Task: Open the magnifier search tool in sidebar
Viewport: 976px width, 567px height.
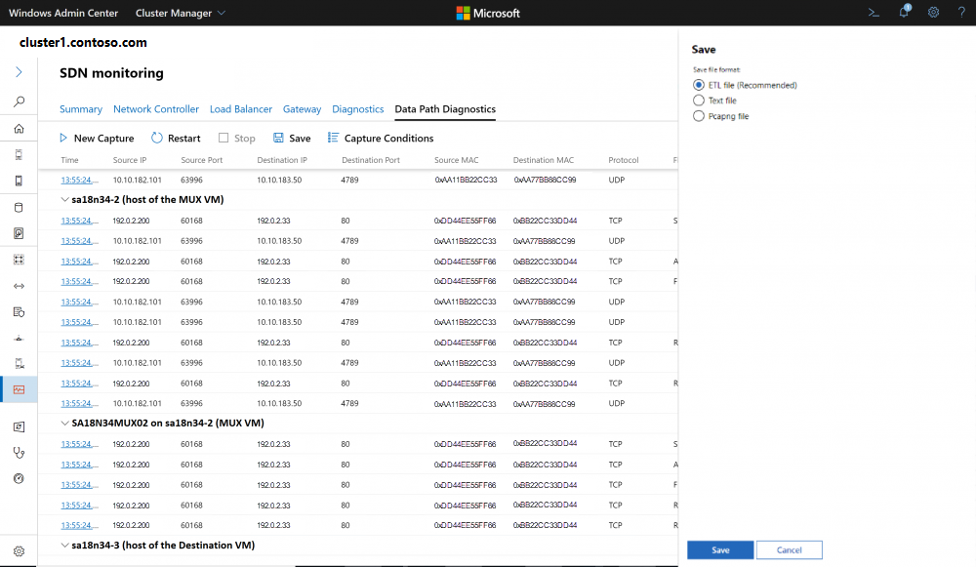Action: [x=19, y=101]
